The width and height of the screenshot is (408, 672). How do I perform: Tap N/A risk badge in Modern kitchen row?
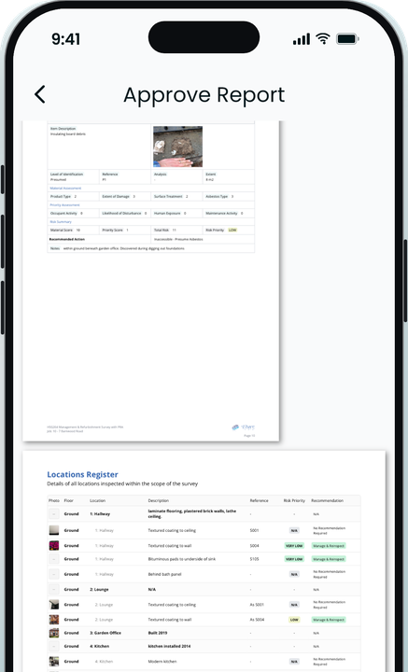tap(294, 662)
